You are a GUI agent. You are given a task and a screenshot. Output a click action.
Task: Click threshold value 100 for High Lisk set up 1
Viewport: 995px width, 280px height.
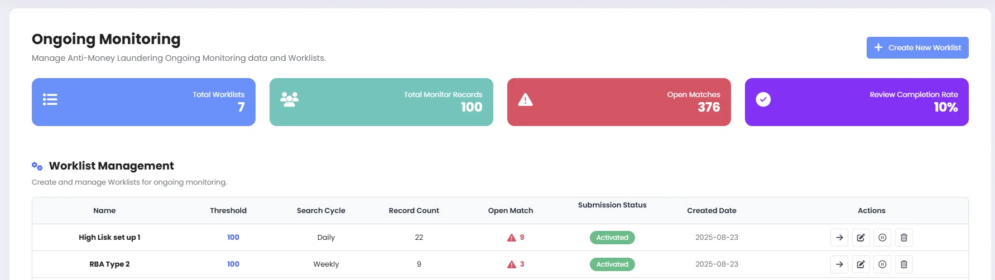coord(233,238)
